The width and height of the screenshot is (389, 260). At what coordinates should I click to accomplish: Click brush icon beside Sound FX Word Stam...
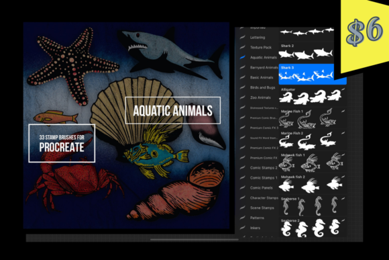(242, 138)
